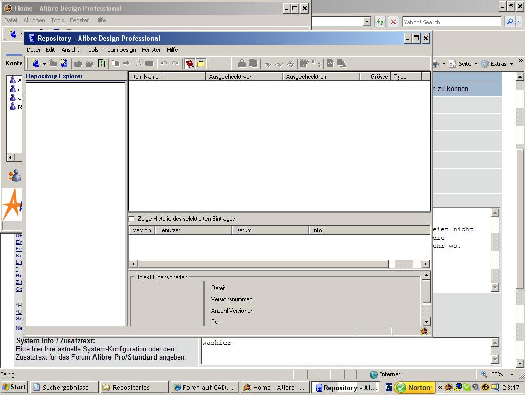This screenshot has width=526, height=395.
Task: Open the dropdown arrow beside the New icon
Action: point(44,64)
